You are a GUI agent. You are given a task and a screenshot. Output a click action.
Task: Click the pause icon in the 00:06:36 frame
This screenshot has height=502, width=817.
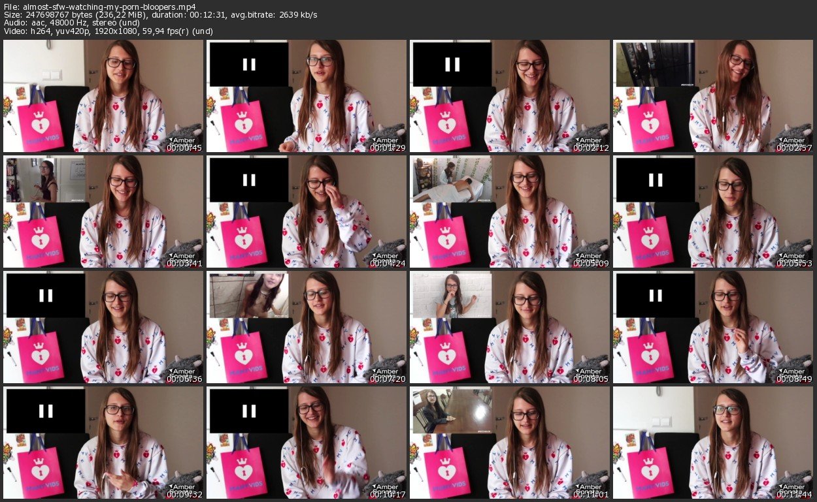[45, 295]
